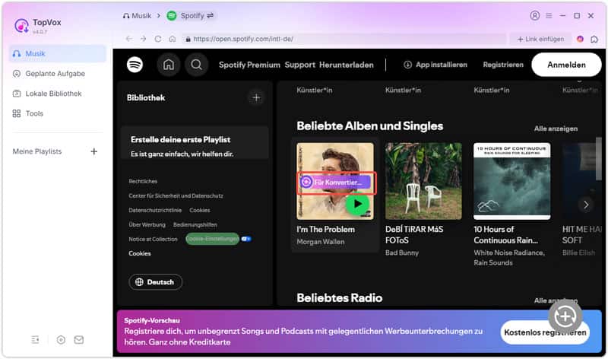Add a new playlist under Meine Playlists
The width and height of the screenshot is (608, 359).
click(93, 151)
